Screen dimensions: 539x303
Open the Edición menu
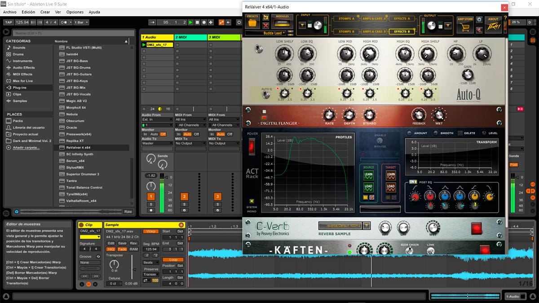click(28, 12)
